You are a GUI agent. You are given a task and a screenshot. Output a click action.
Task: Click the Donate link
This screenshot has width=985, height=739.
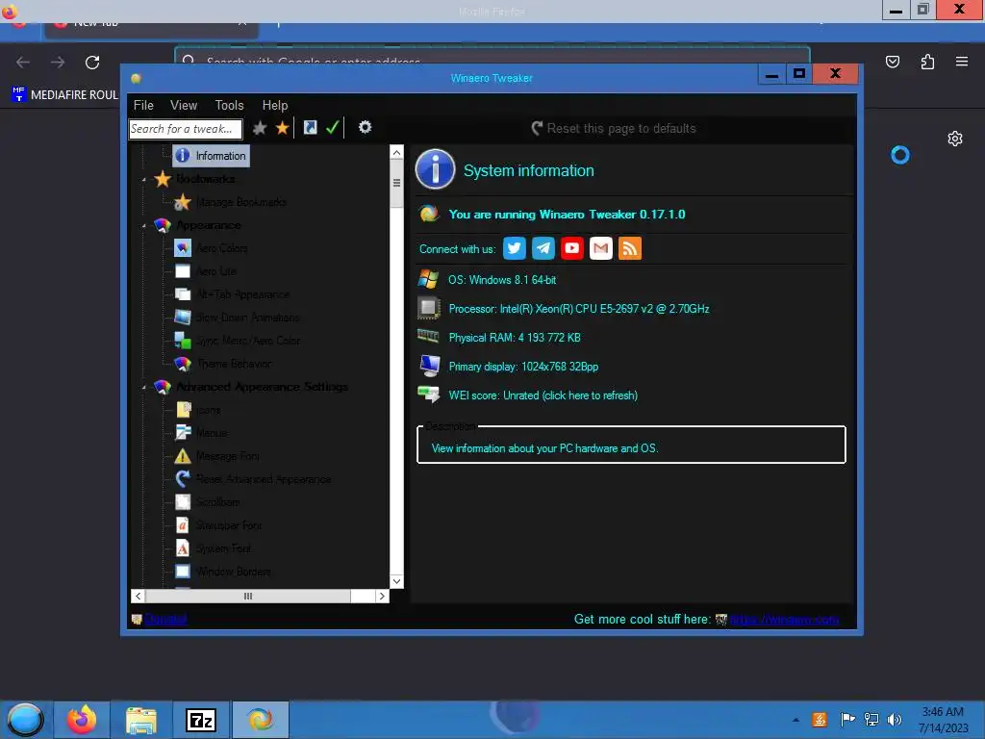165,619
